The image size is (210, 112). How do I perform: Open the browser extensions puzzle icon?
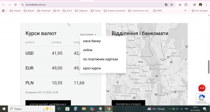(186, 5)
